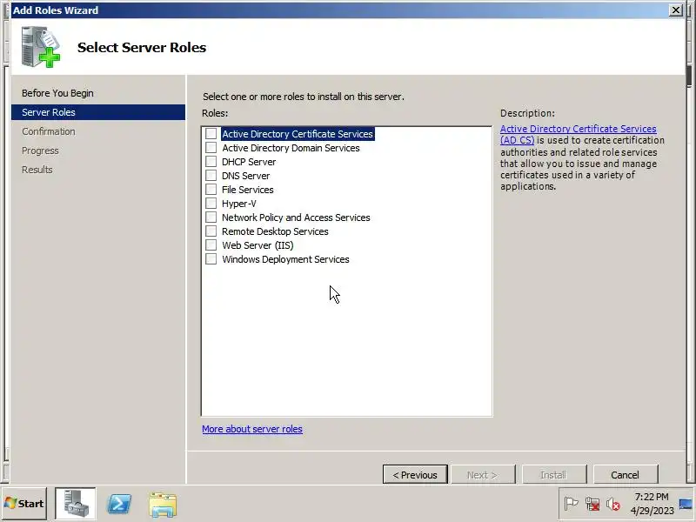Click the Previous button
The image size is (696, 522).
(415, 475)
